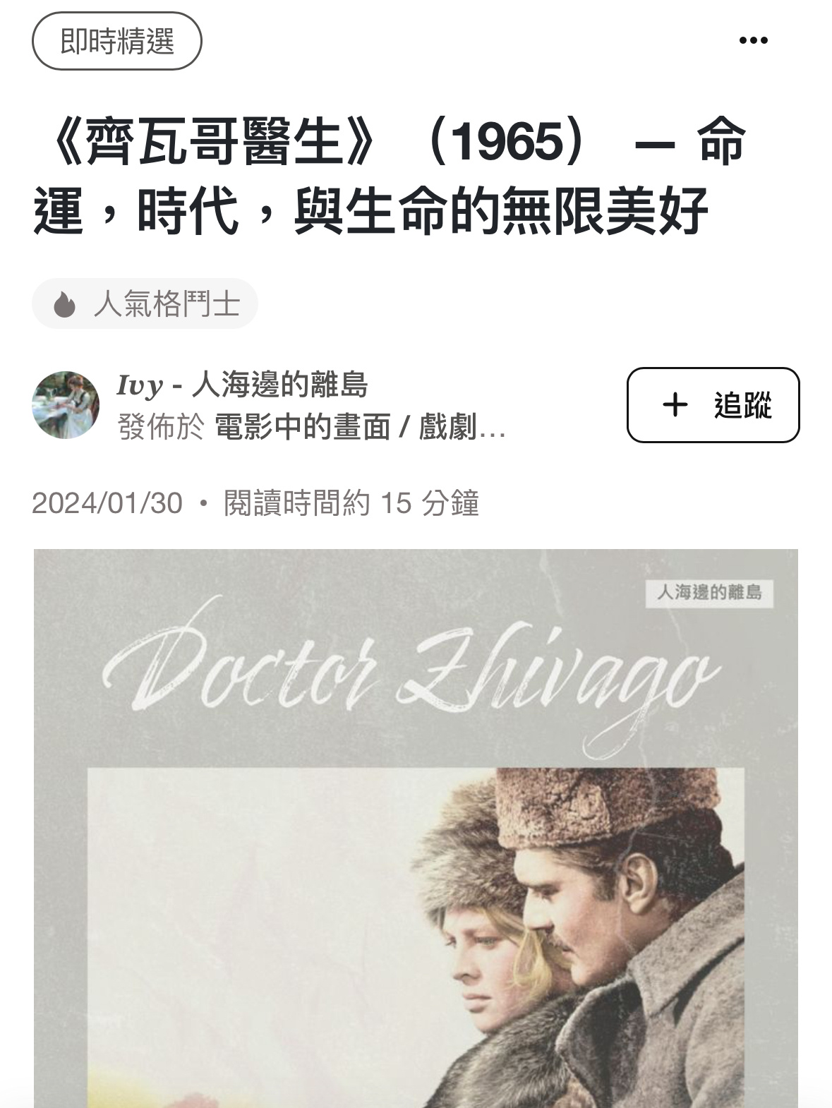Click the publish date 2024/01/30
This screenshot has width=832, height=1108.
107,503
